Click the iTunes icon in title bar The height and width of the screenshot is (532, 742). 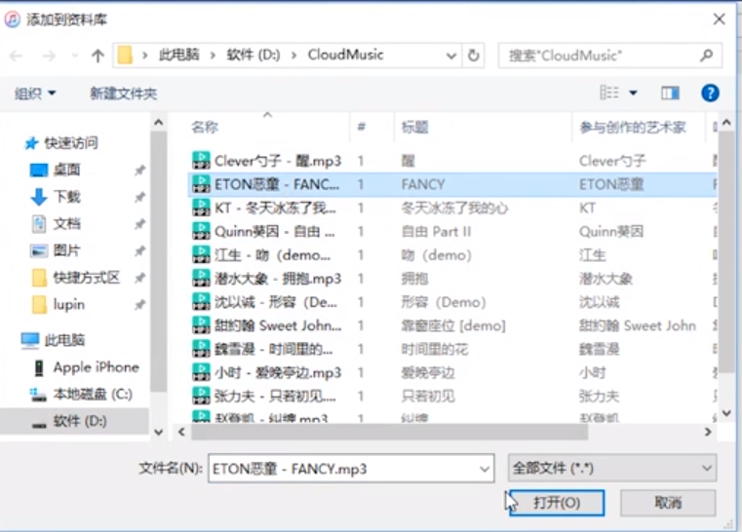pos(12,19)
